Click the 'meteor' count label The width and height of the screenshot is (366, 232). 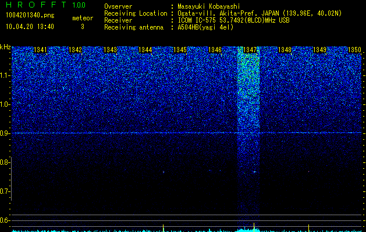pos(83,18)
